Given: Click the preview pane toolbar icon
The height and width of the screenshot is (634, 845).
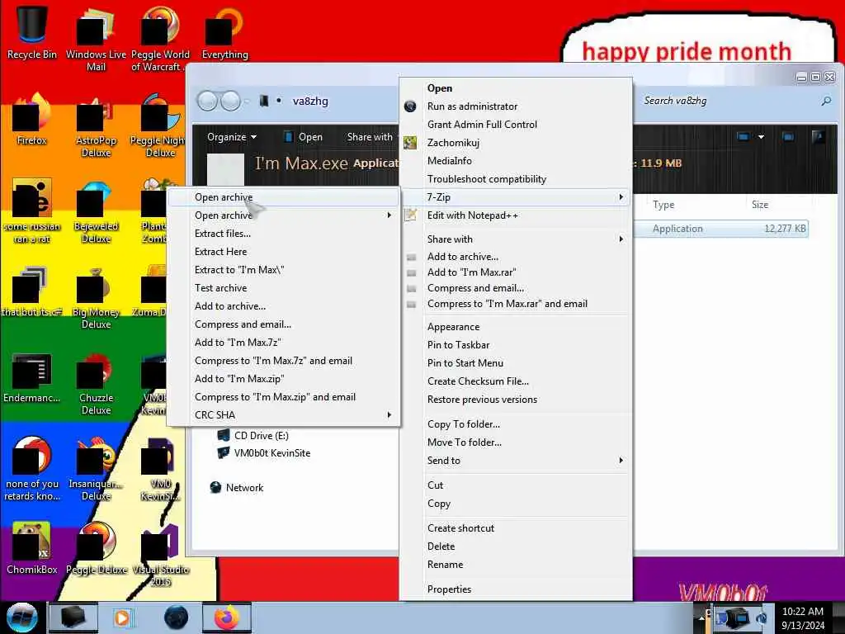Looking at the screenshot, I should 788,137.
